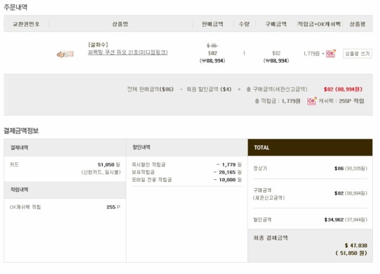
Task: Select the 교환권번호 column header
Action: 26,24
